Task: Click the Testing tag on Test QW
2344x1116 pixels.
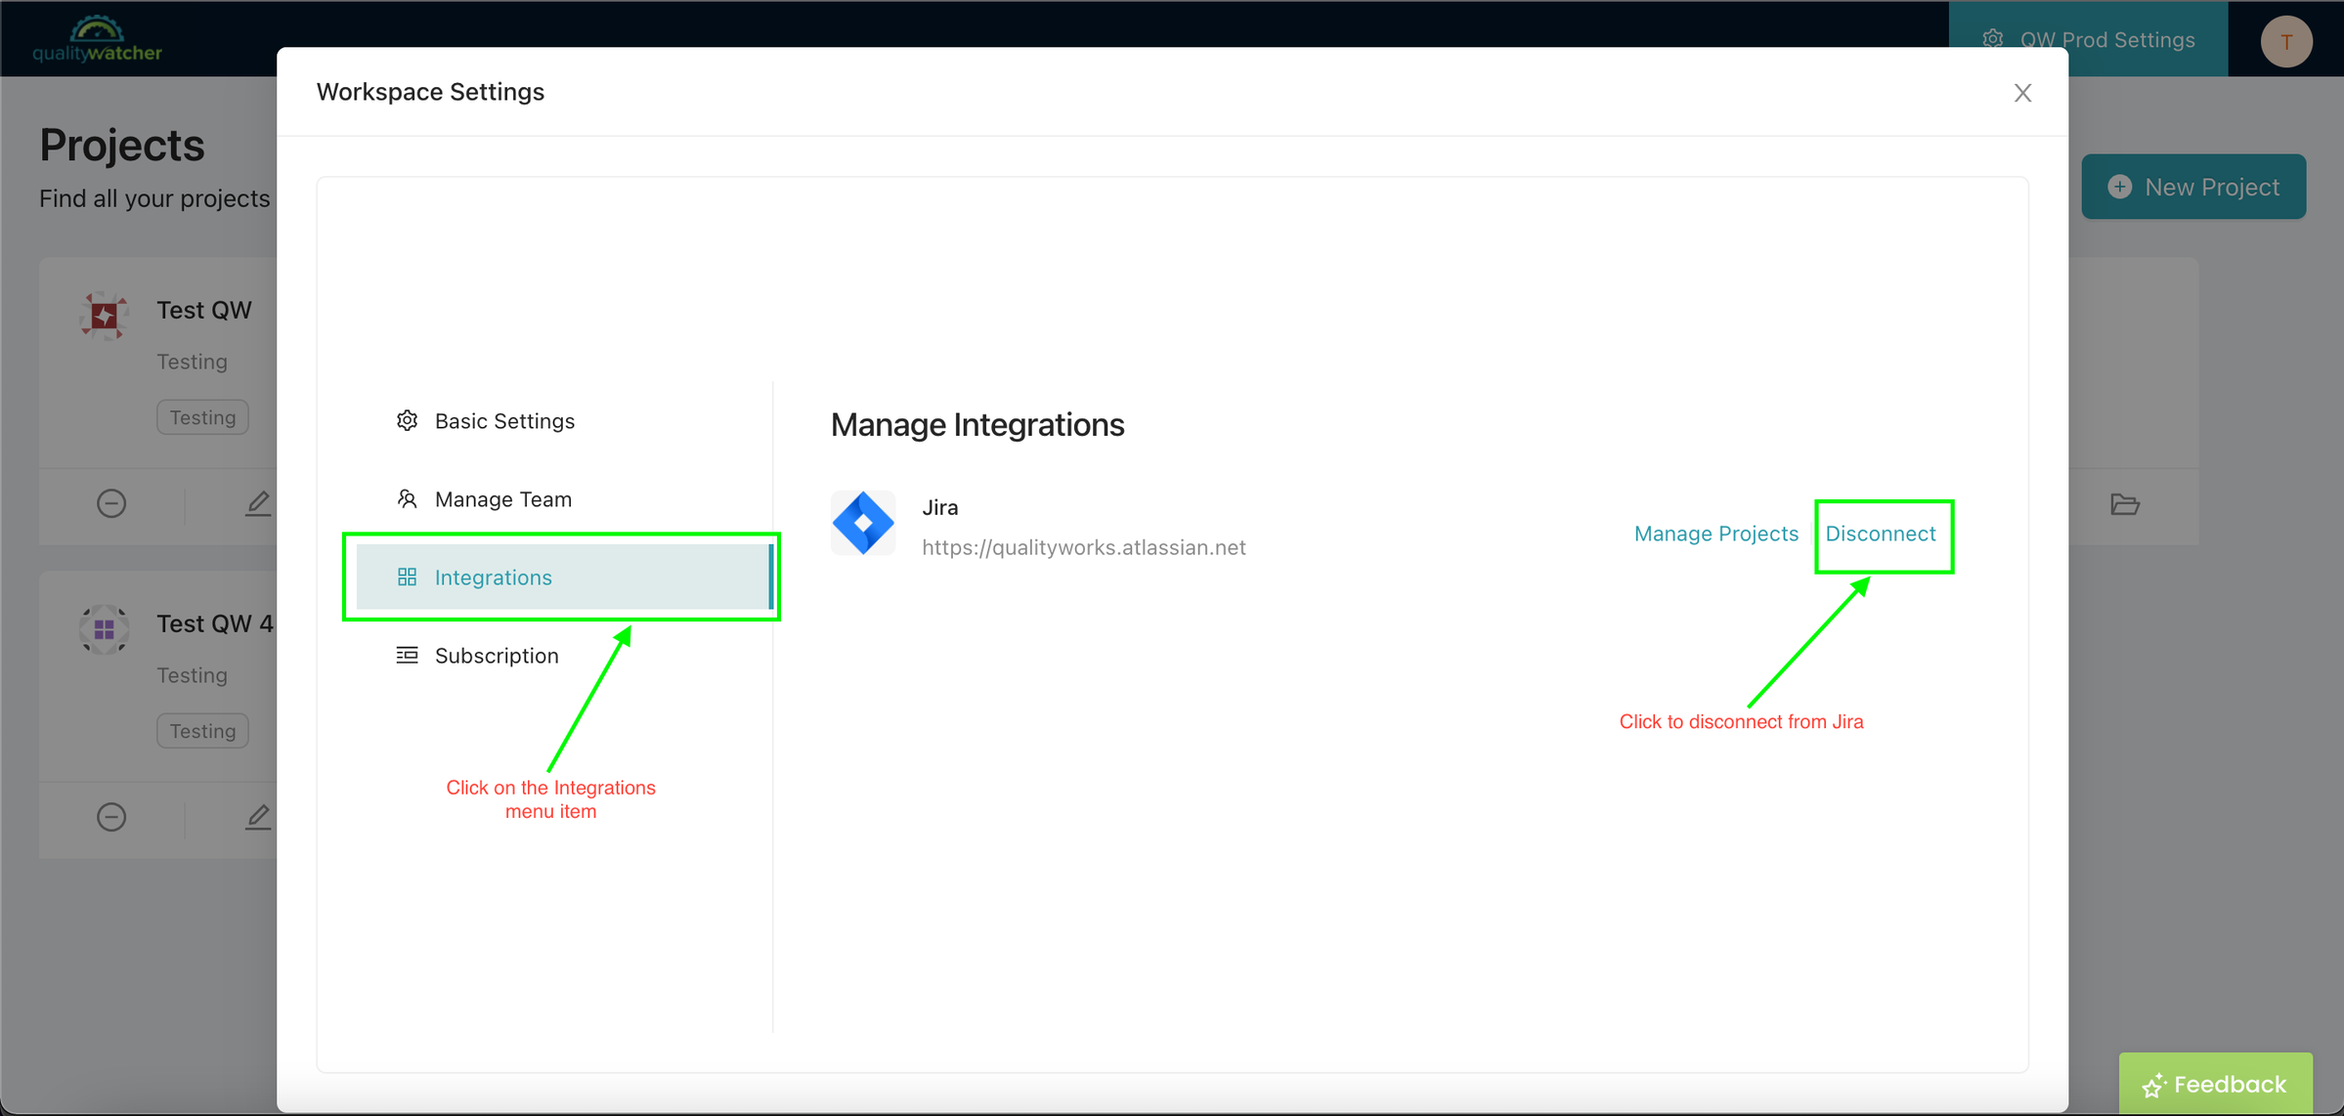Action: point(203,417)
